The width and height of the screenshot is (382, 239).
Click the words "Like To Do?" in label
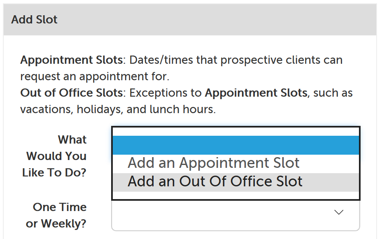tap(54, 173)
